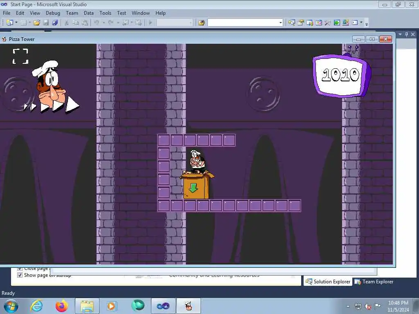Open the File menu

point(7,13)
